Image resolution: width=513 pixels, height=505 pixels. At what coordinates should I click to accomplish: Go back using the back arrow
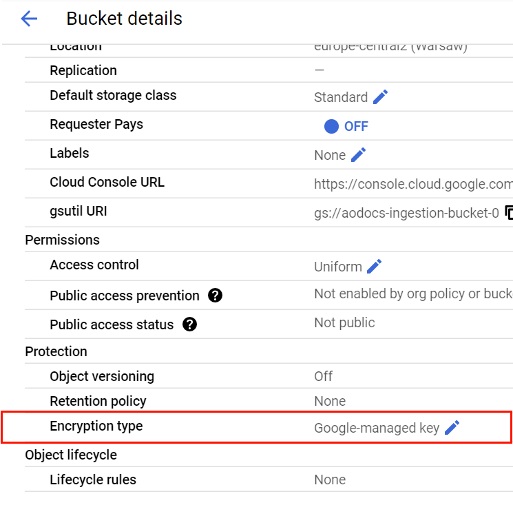[29, 19]
